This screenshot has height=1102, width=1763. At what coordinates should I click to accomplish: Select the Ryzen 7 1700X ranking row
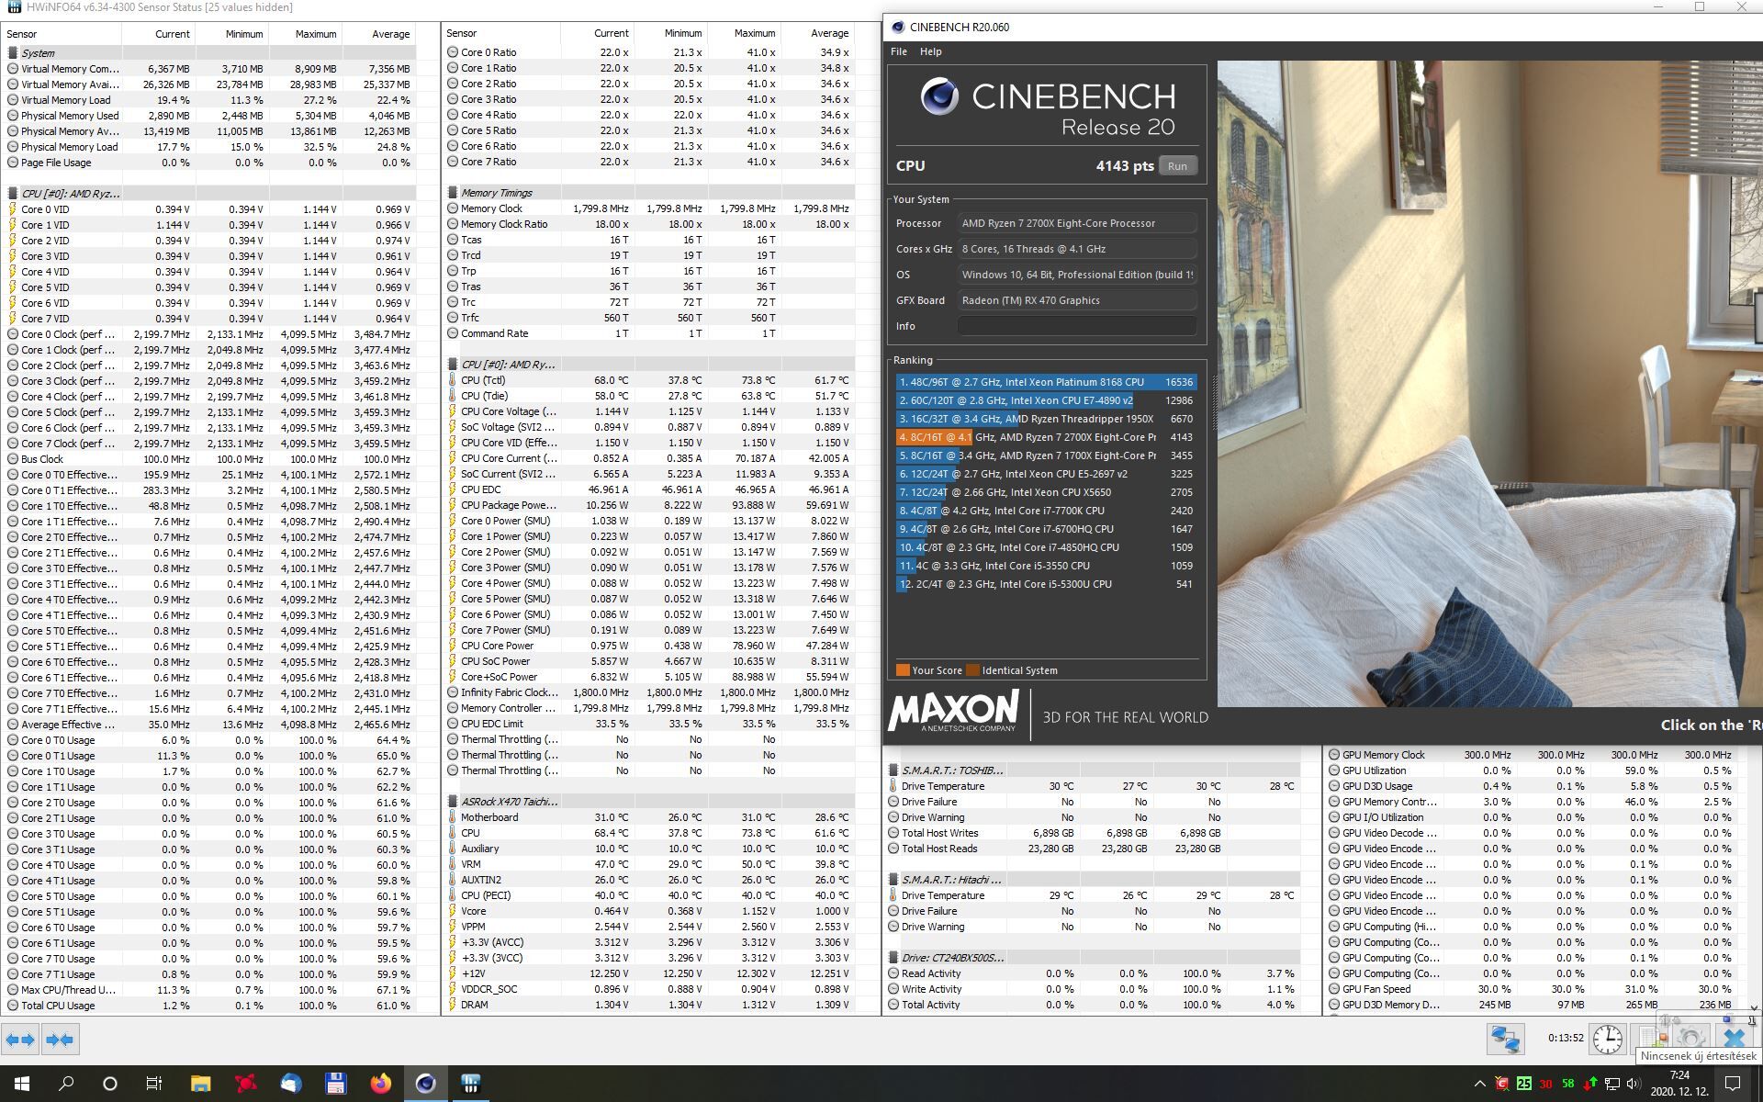click(1046, 455)
